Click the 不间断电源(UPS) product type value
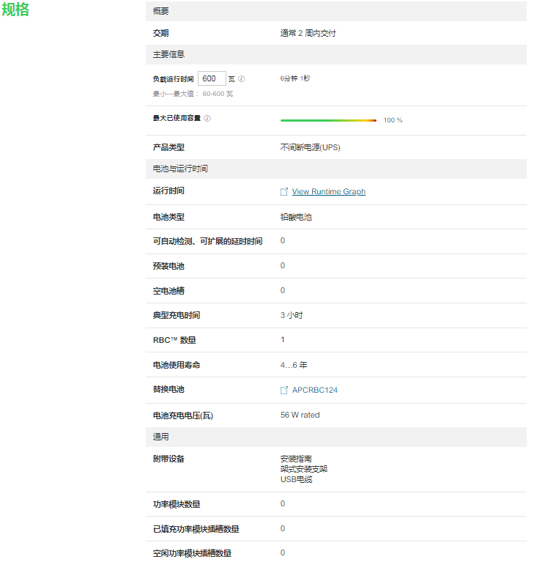Viewport: 534px width, 562px height. [310, 147]
